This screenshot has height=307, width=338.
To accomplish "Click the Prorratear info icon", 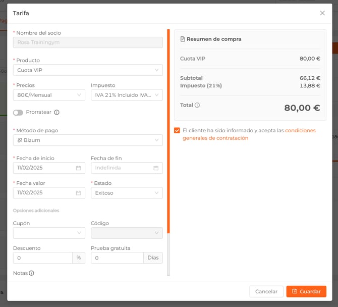I will [x=57, y=113].
